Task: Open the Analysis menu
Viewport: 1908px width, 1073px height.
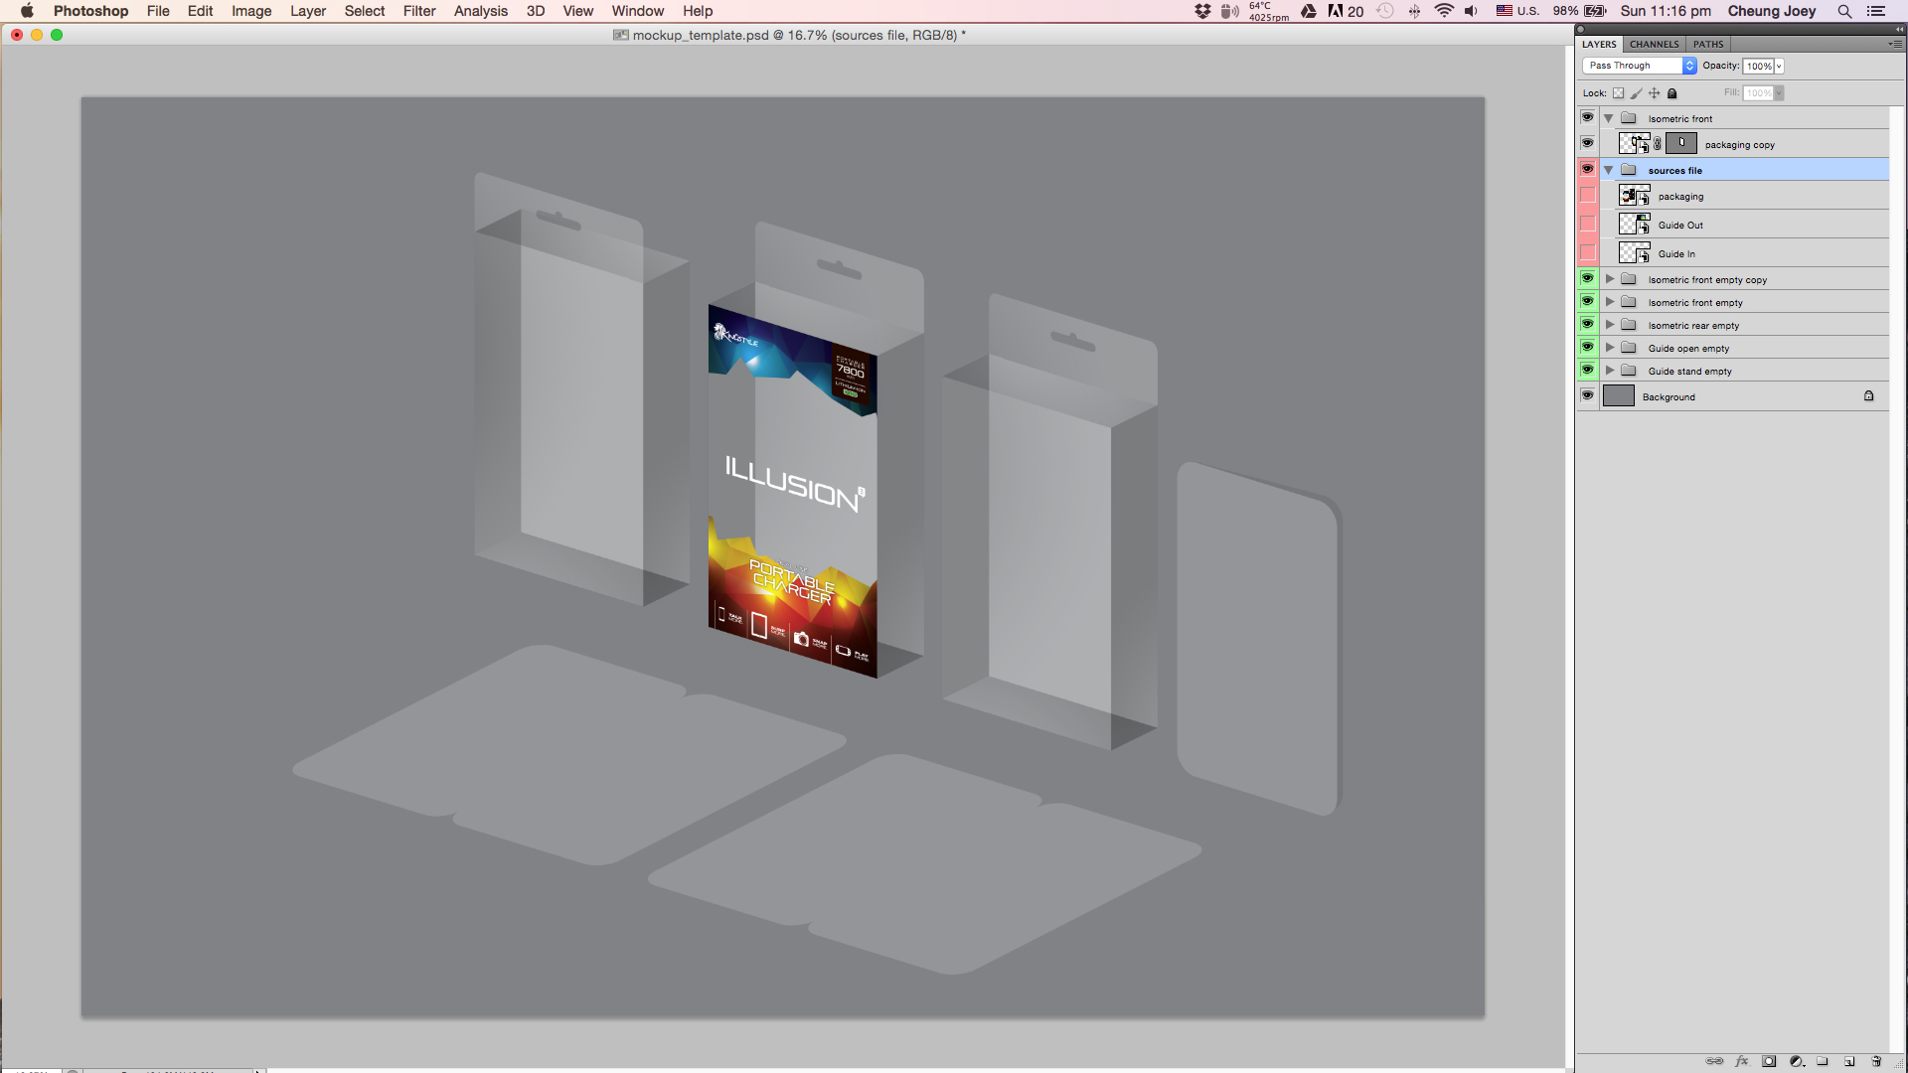Action: point(481,11)
